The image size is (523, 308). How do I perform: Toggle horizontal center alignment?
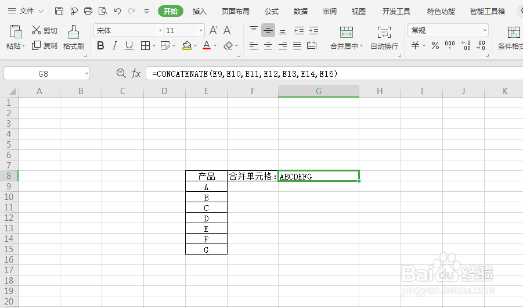[x=268, y=45]
